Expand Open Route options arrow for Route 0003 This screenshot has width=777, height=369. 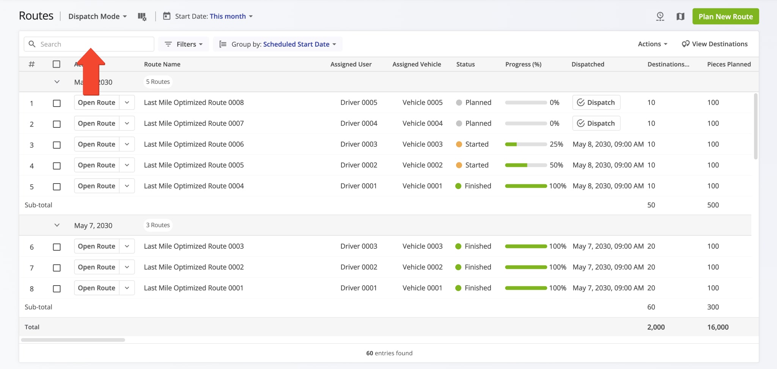tap(127, 246)
